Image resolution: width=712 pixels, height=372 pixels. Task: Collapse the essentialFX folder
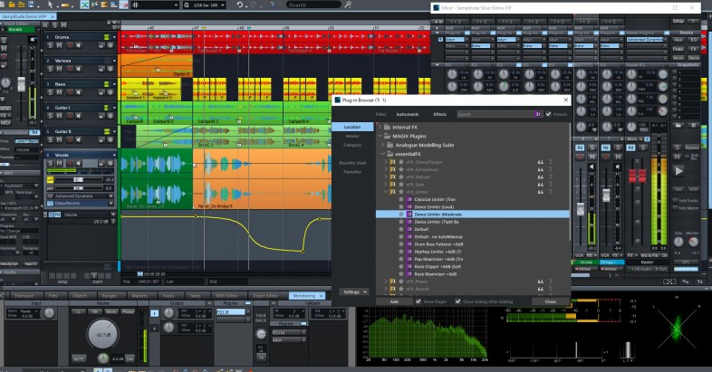382,154
